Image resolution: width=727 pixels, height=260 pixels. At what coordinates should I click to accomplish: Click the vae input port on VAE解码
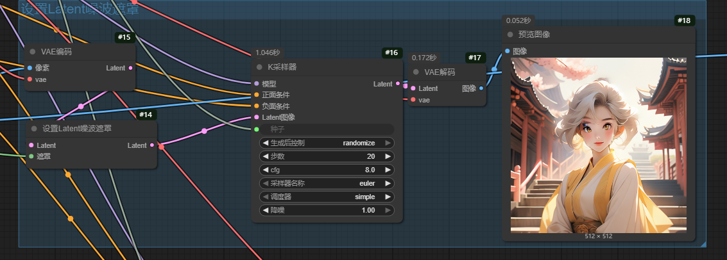[413, 100]
